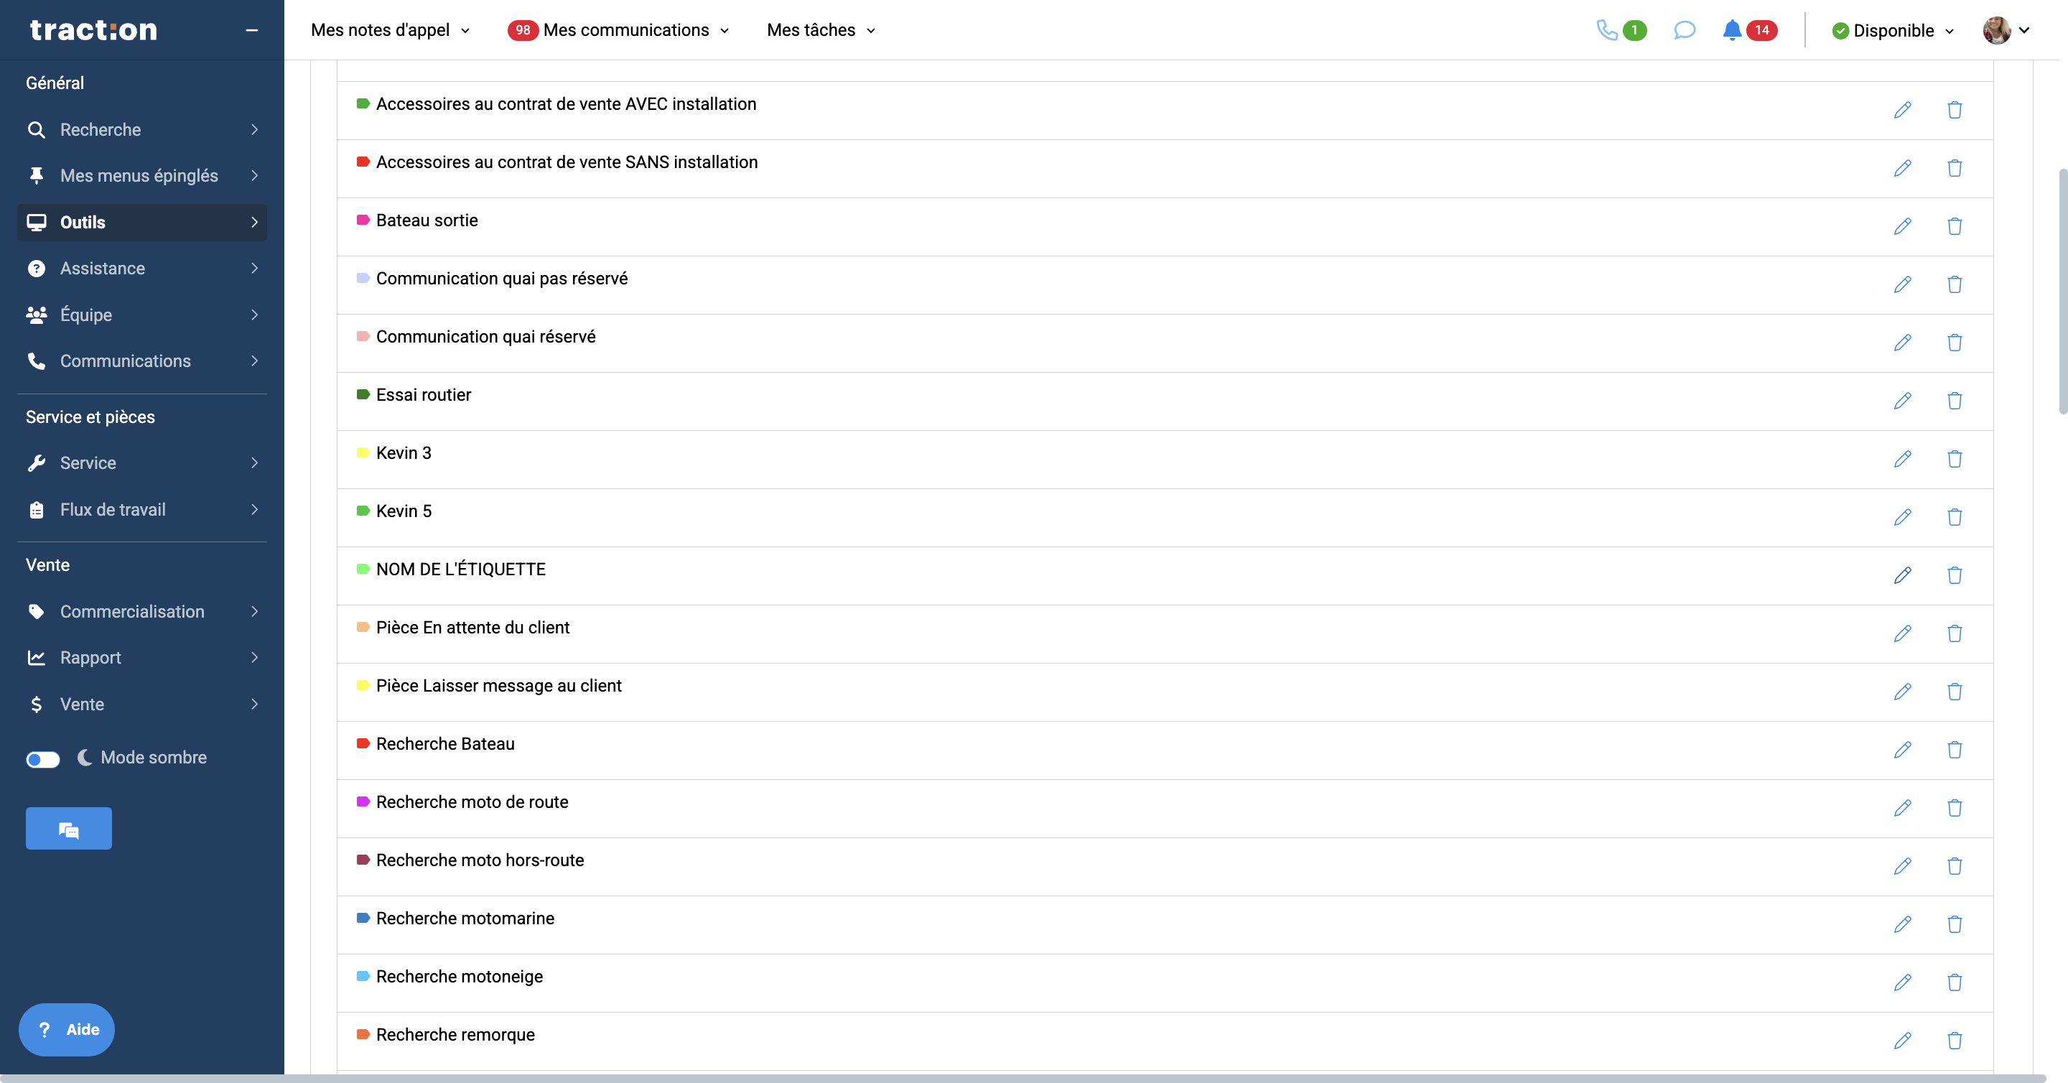Open Mes tâches menu
2068x1083 pixels.
819,30
